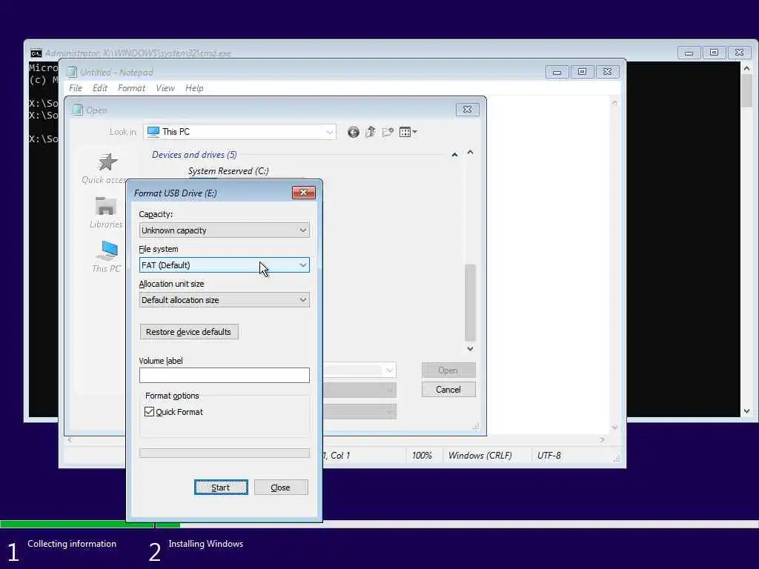This screenshot has width=759, height=569.
Task: Open the File system dropdown
Action: pos(224,265)
